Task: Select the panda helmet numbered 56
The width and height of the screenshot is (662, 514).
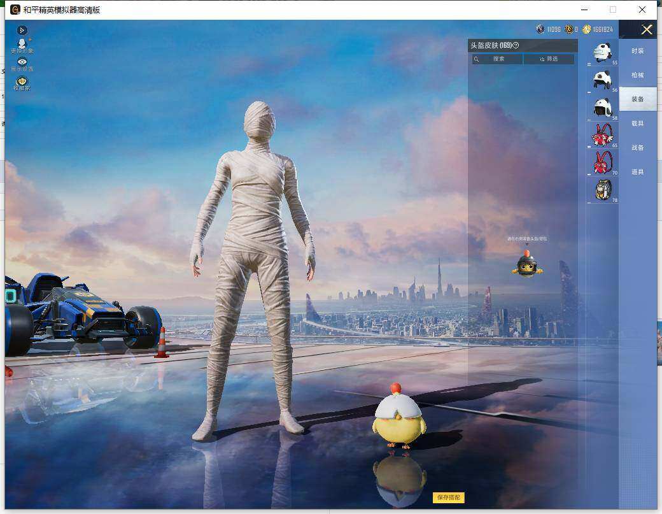Action: click(602, 80)
